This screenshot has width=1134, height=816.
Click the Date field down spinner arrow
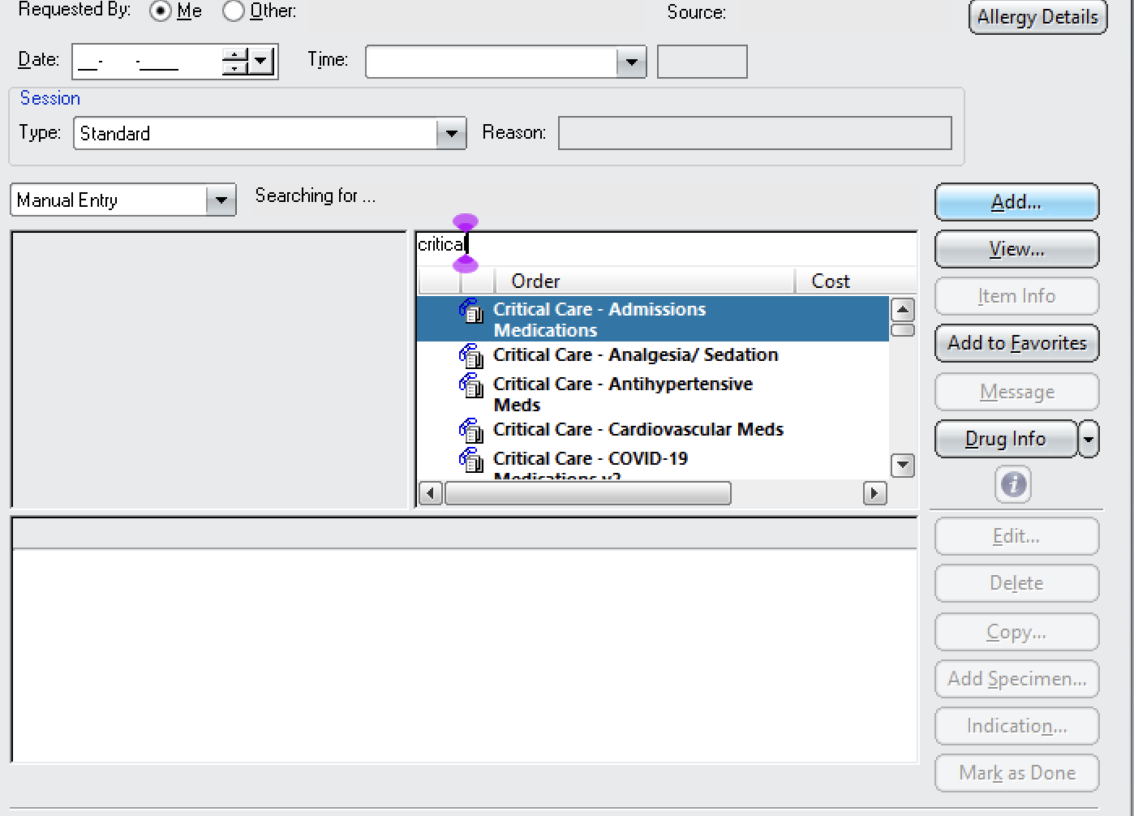click(x=235, y=68)
